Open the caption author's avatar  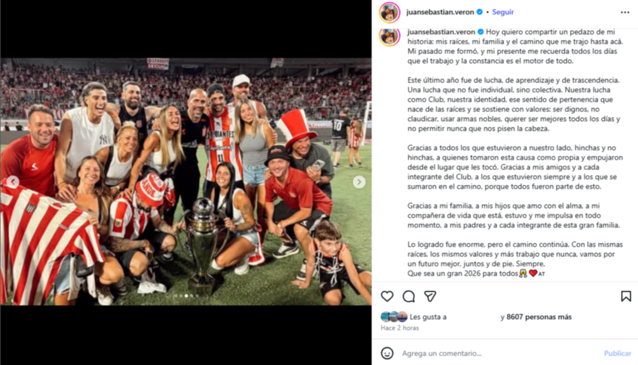pyautogui.click(x=389, y=36)
